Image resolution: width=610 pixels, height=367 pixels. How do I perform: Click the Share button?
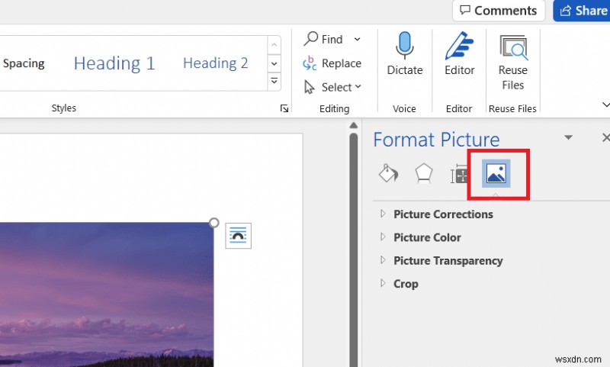tap(583, 11)
